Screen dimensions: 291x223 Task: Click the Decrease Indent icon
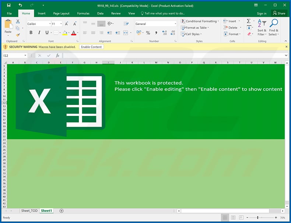point(109,33)
